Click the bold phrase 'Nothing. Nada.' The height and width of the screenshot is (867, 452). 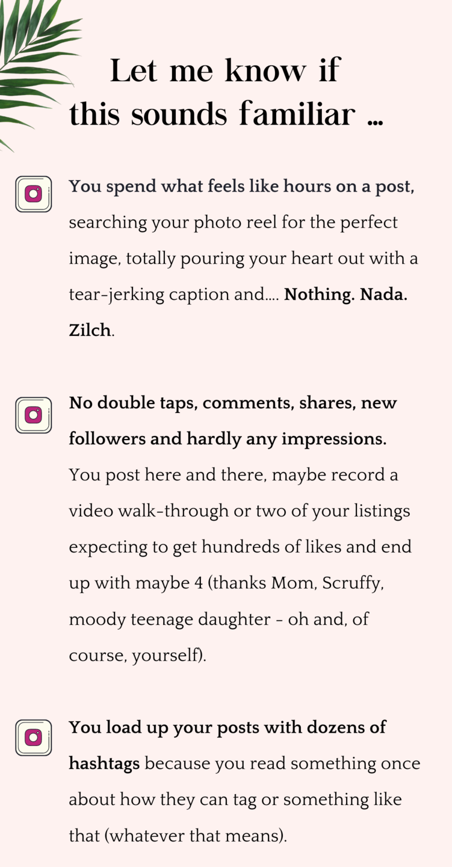345,294
